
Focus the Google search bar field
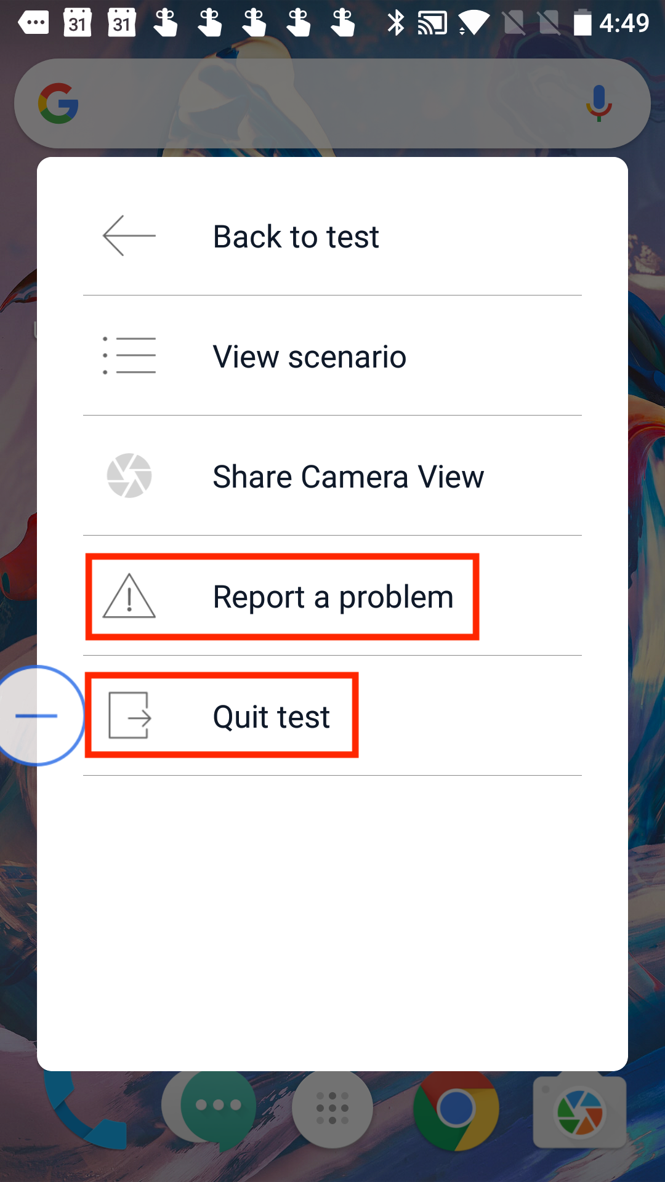coord(332,103)
